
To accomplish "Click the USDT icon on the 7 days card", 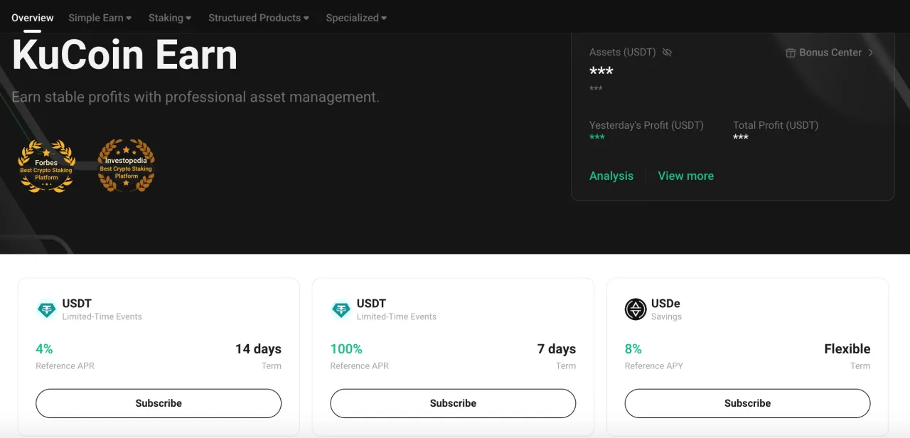I will click(341, 309).
